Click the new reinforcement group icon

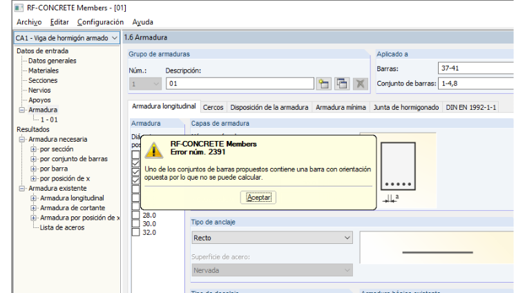coord(324,84)
